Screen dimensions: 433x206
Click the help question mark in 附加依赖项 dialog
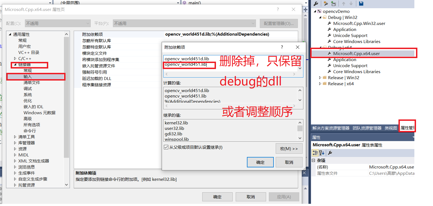[x=282, y=47]
